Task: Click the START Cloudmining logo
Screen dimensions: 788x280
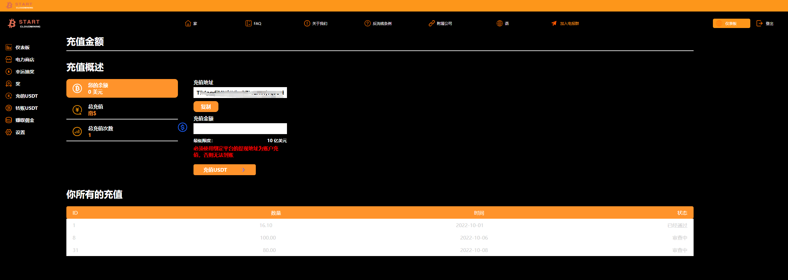Action: point(24,23)
